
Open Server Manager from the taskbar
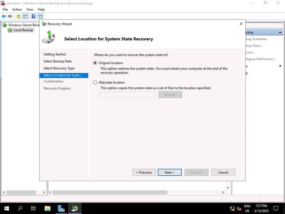61,208
